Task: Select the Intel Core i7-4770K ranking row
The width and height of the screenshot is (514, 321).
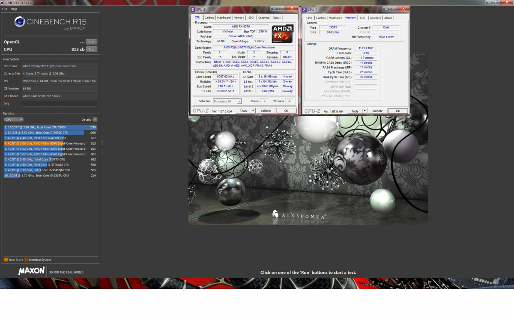Action: coord(50,138)
